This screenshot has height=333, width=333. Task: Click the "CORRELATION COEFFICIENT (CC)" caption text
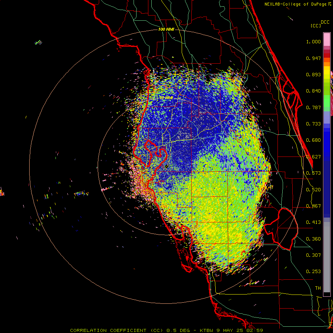pos(117,330)
